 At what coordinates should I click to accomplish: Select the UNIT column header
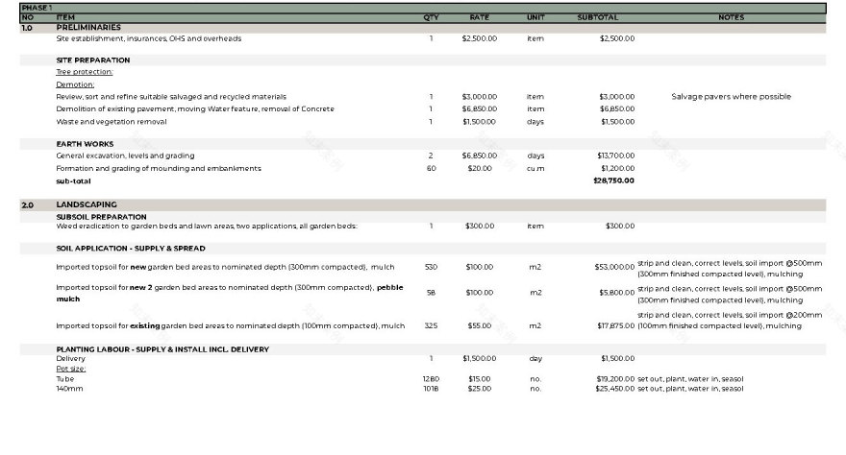[x=535, y=17]
